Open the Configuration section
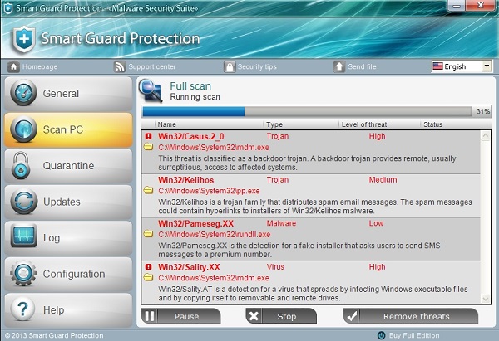This screenshot has width=499, height=341. [68, 274]
